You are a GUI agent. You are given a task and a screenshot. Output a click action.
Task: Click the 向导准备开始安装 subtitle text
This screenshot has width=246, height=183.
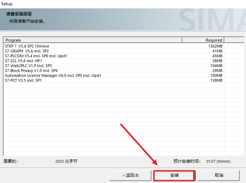click(27, 21)
